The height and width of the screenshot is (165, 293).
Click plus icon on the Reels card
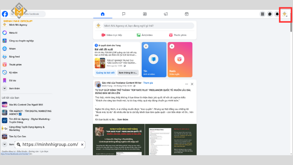coord(172,46)
